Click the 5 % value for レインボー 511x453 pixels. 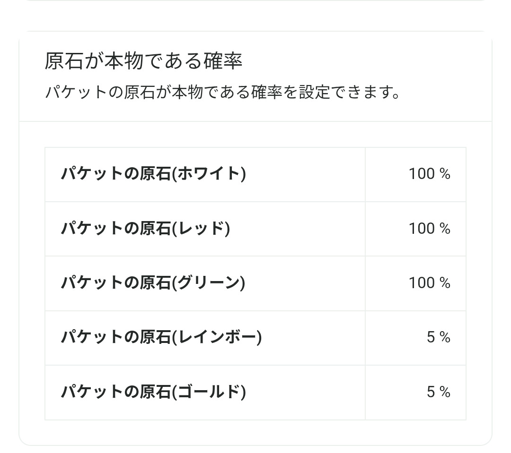(x=438, y=337)
